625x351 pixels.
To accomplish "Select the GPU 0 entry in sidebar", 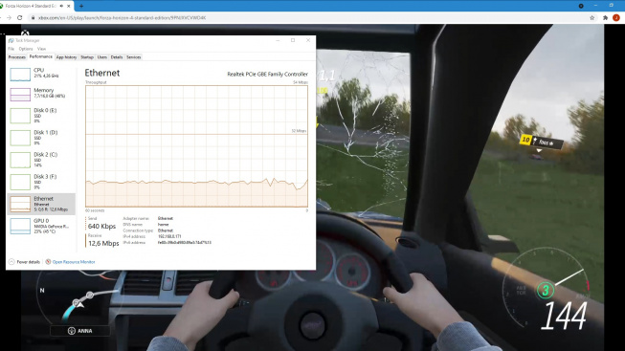I will click(x=41, y=226).
